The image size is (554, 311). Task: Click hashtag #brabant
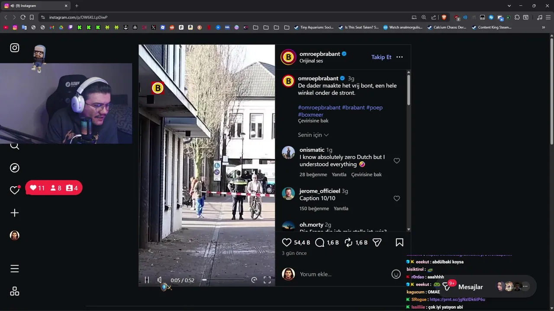click(x=353, y=108)
